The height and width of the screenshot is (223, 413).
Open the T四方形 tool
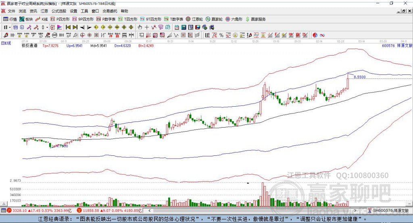pyautogui.click(x=128, y=19)
